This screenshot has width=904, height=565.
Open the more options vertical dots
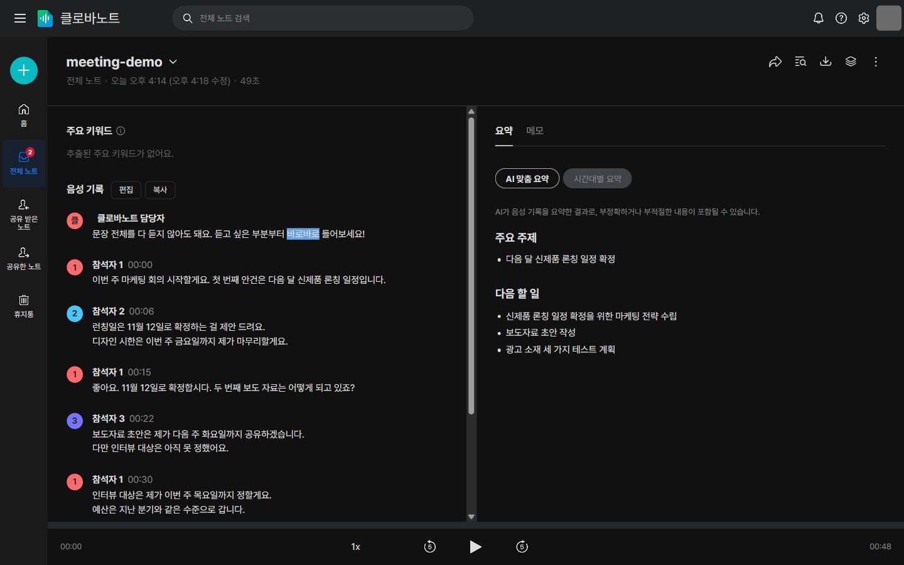tap(876, 62)
